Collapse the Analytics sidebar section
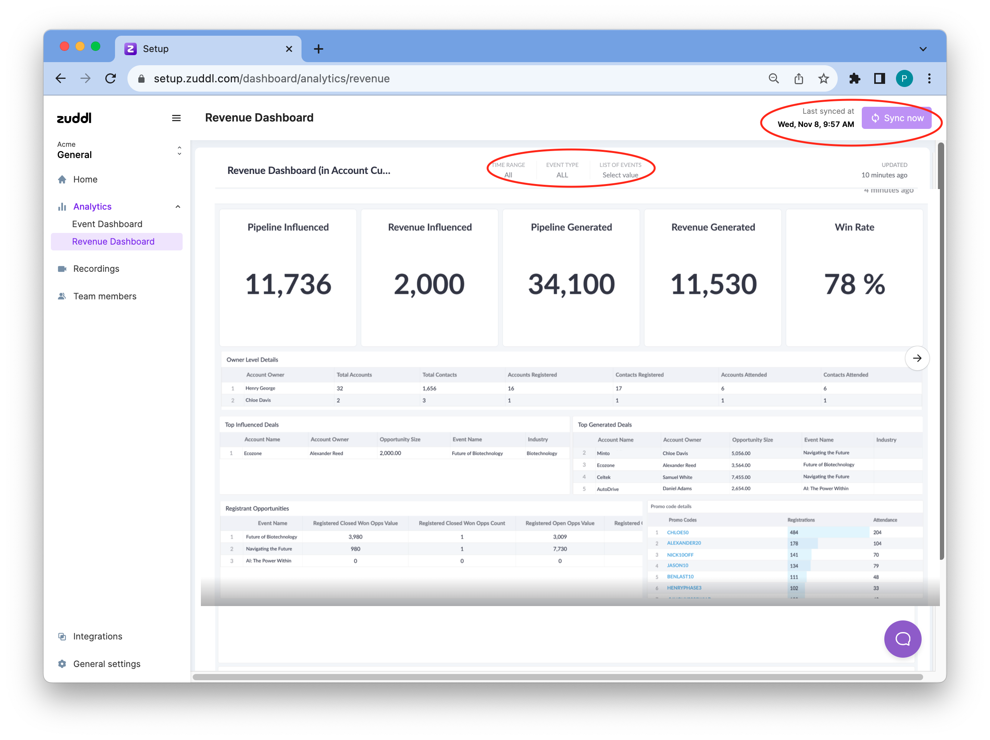The image size is (990, 740). (x=178, y=207)
